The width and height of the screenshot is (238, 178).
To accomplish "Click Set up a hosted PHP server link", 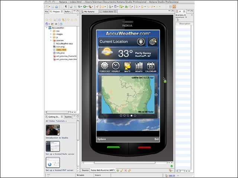I will [x=59, y=170].
